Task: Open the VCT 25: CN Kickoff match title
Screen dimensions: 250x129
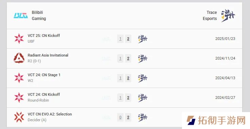Action: [44, 36]
